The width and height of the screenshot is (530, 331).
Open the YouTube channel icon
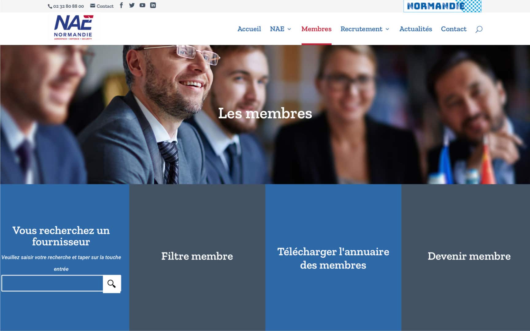pos(142,5)
